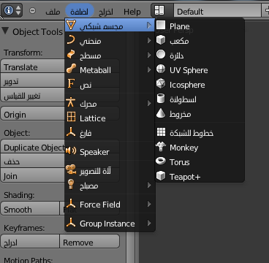Click the surface icon beside مسطح
The width and height of the screenshot is (269, 263).
[x=71, y=55]
